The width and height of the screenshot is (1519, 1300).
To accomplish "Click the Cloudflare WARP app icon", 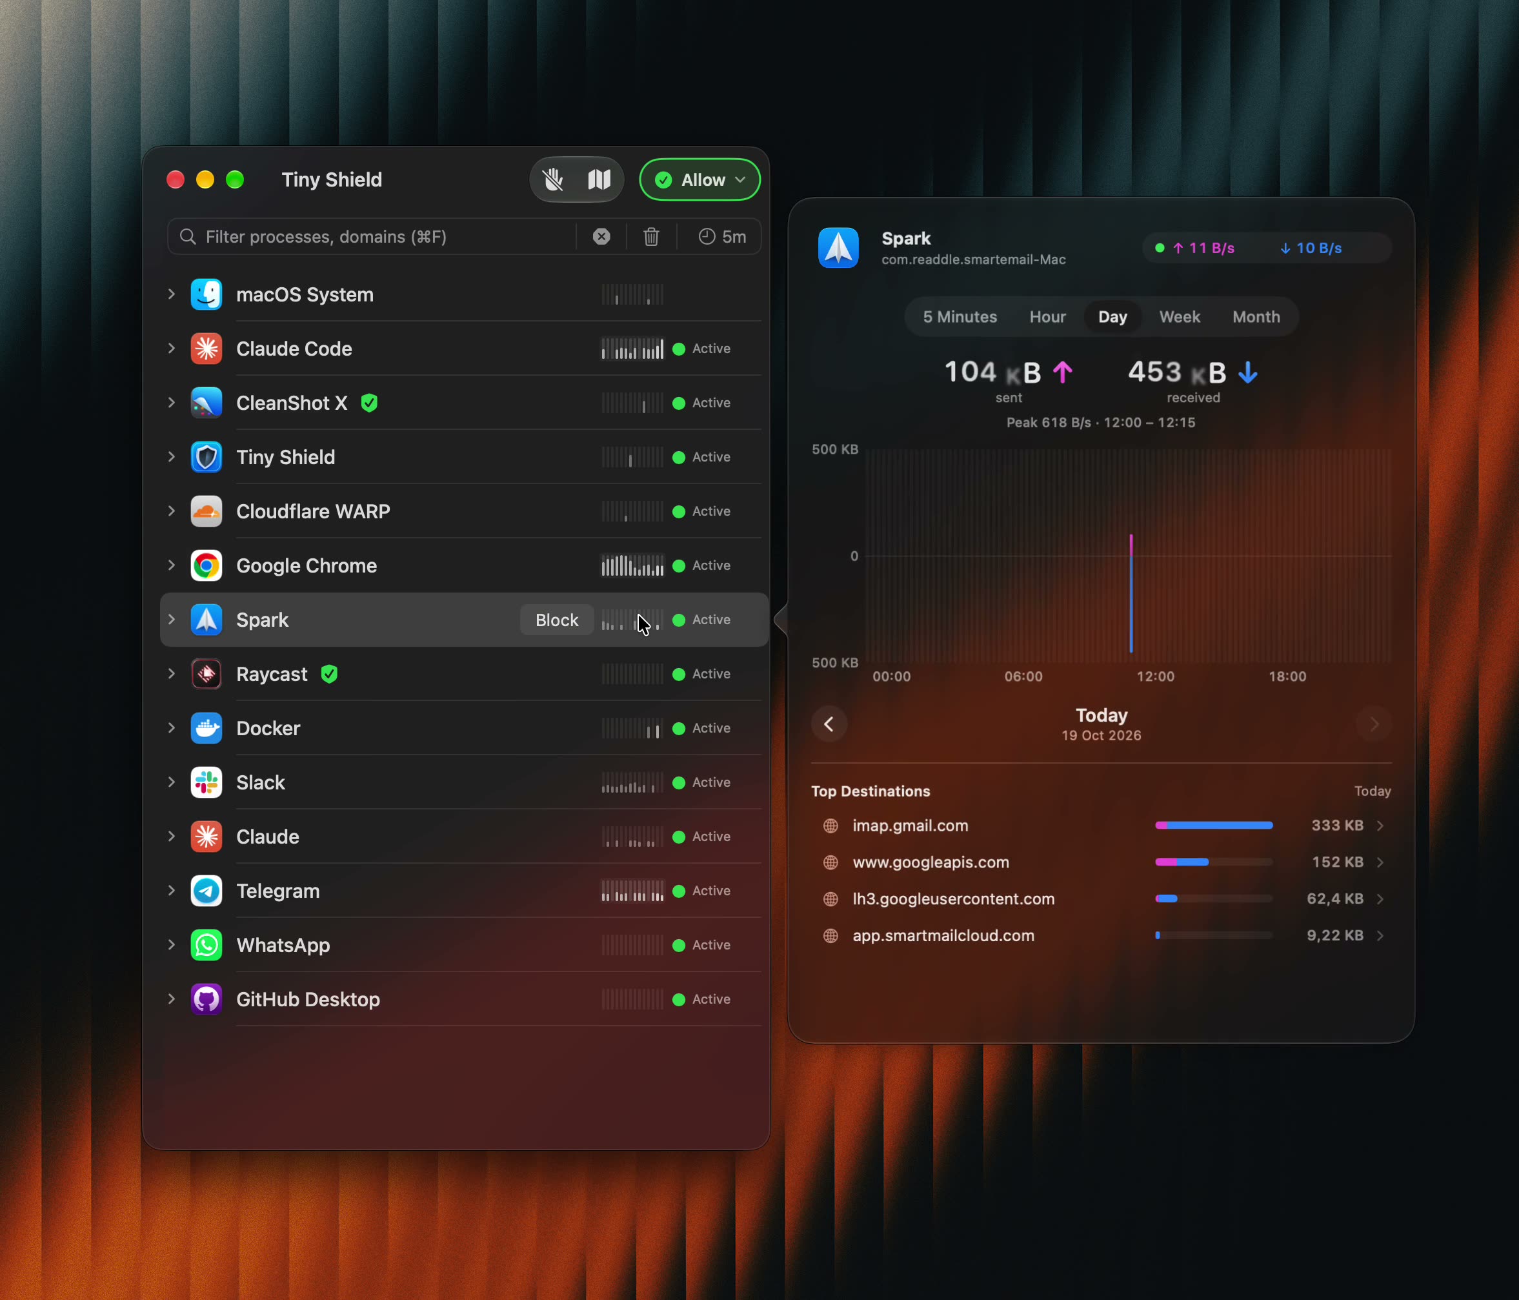I will [x=206, y=511].
